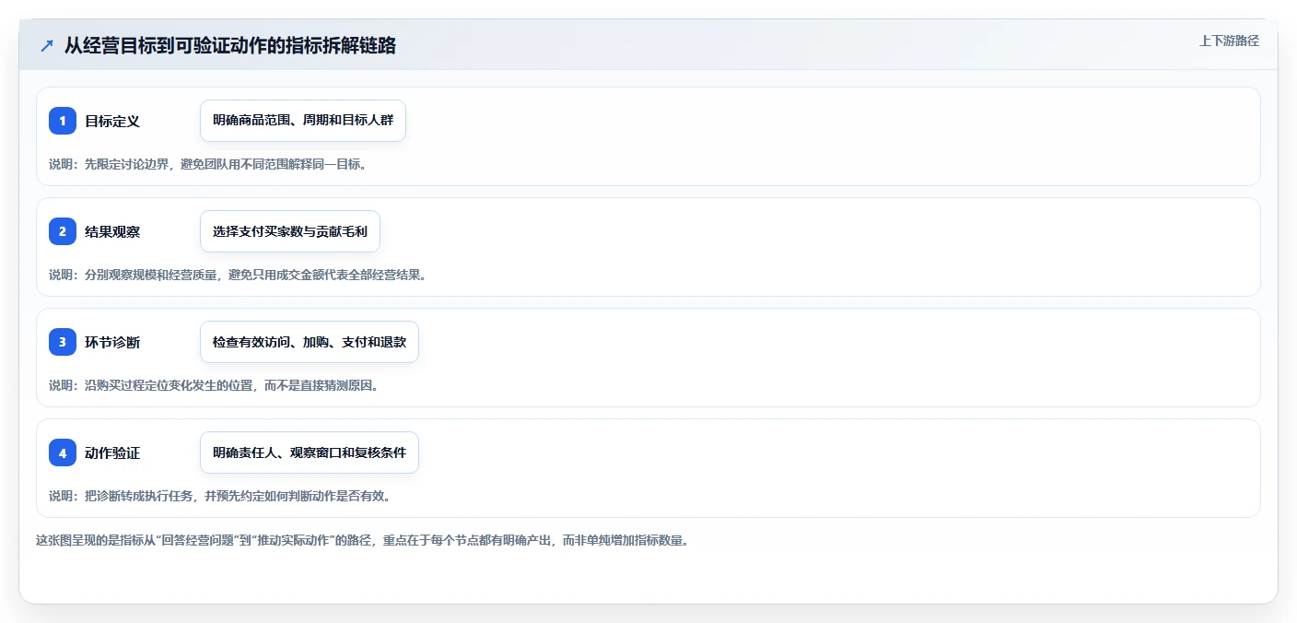Click the 环节诊断 step label
Screen dimensions: 1297x623
(x=112, y=342)
